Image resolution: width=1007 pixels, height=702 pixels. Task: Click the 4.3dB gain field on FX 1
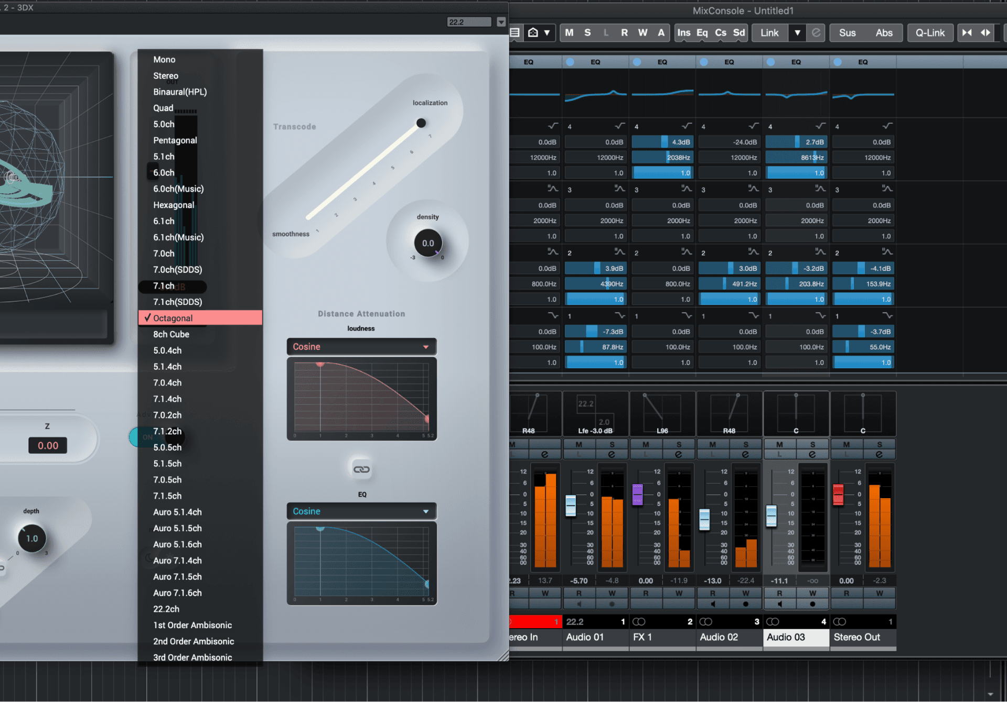coord(662,142)
